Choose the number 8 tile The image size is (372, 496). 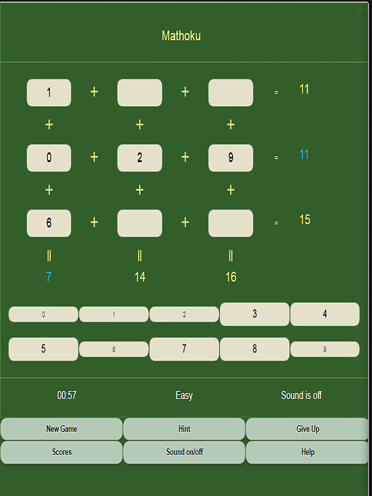254,349
